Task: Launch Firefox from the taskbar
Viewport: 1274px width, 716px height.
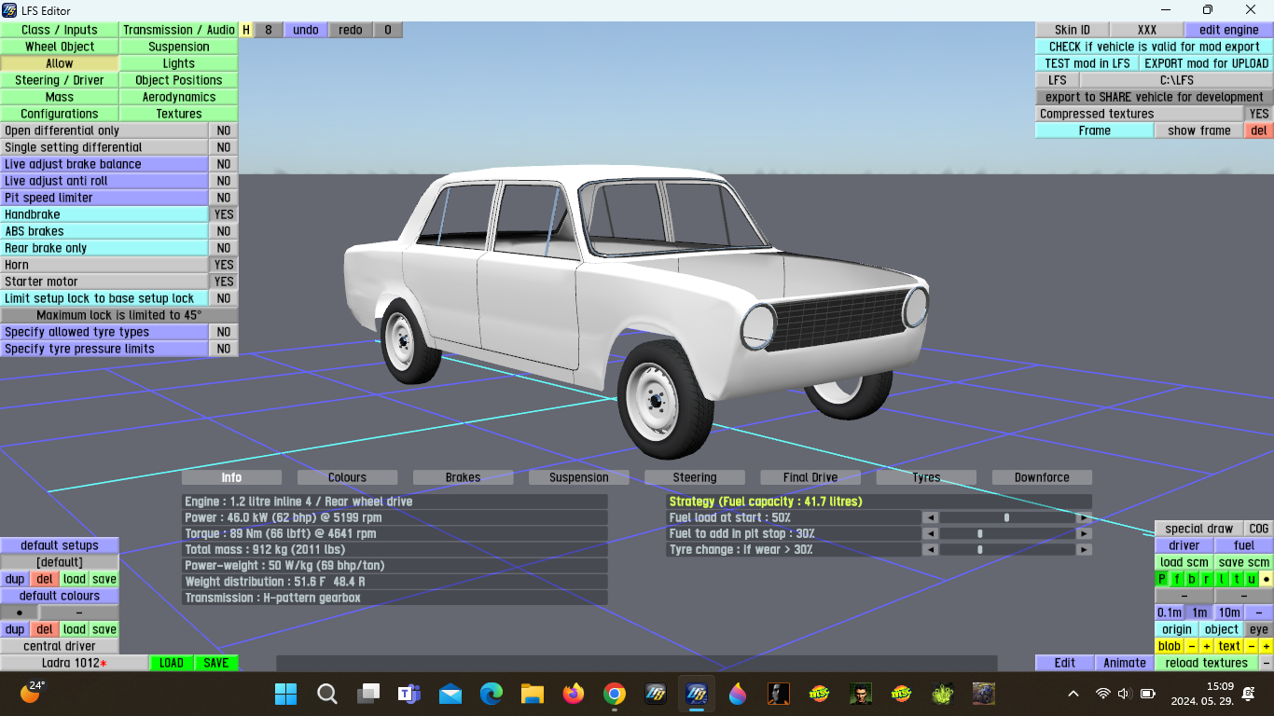Action: (574, 694)
